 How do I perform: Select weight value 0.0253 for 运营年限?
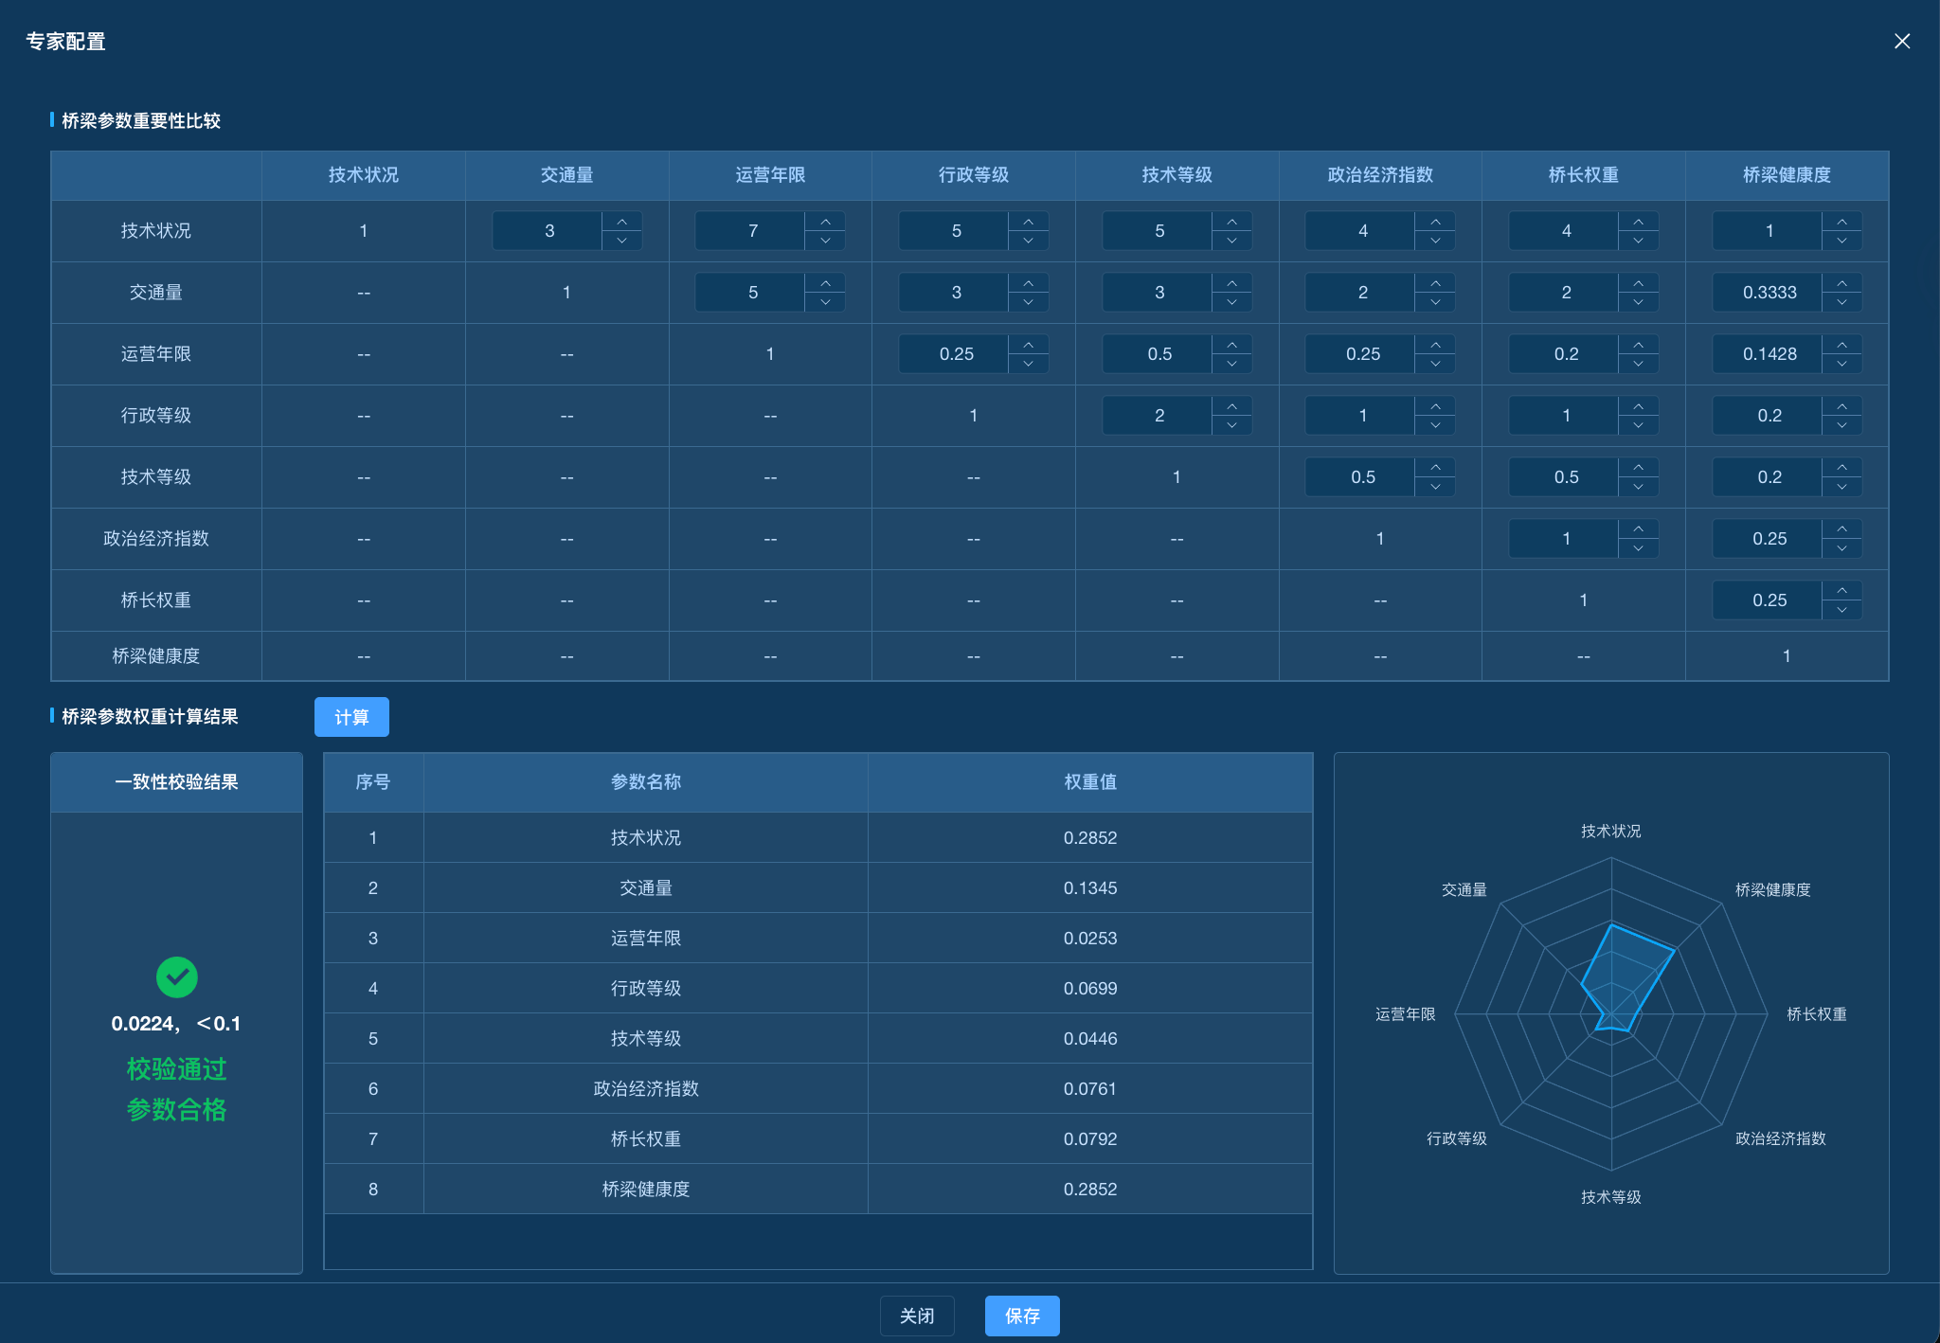(1090, 939)
